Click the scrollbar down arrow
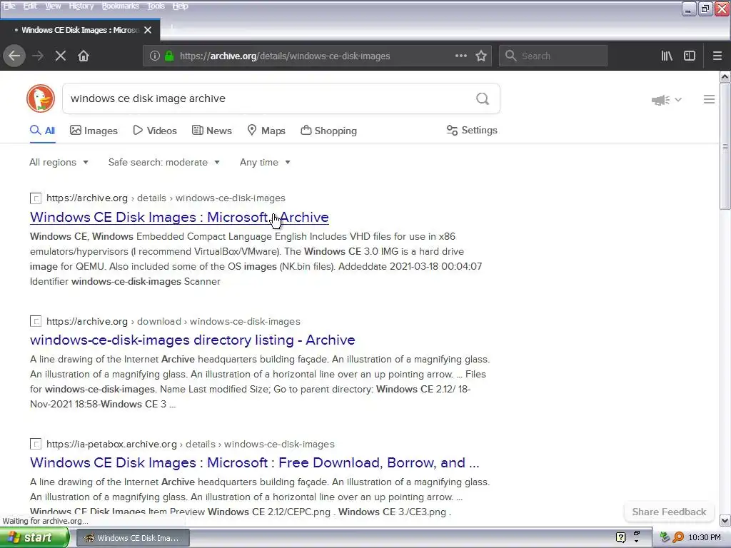 point(725,520)
